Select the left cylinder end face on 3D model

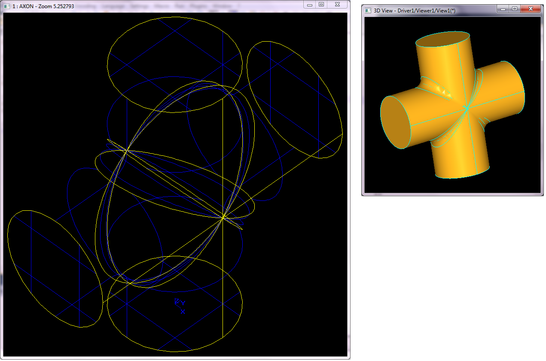click(x=395, y=122)
